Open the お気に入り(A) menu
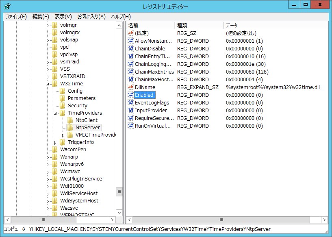332x237 pixels. pyautogui.click(x=91, y=17)
